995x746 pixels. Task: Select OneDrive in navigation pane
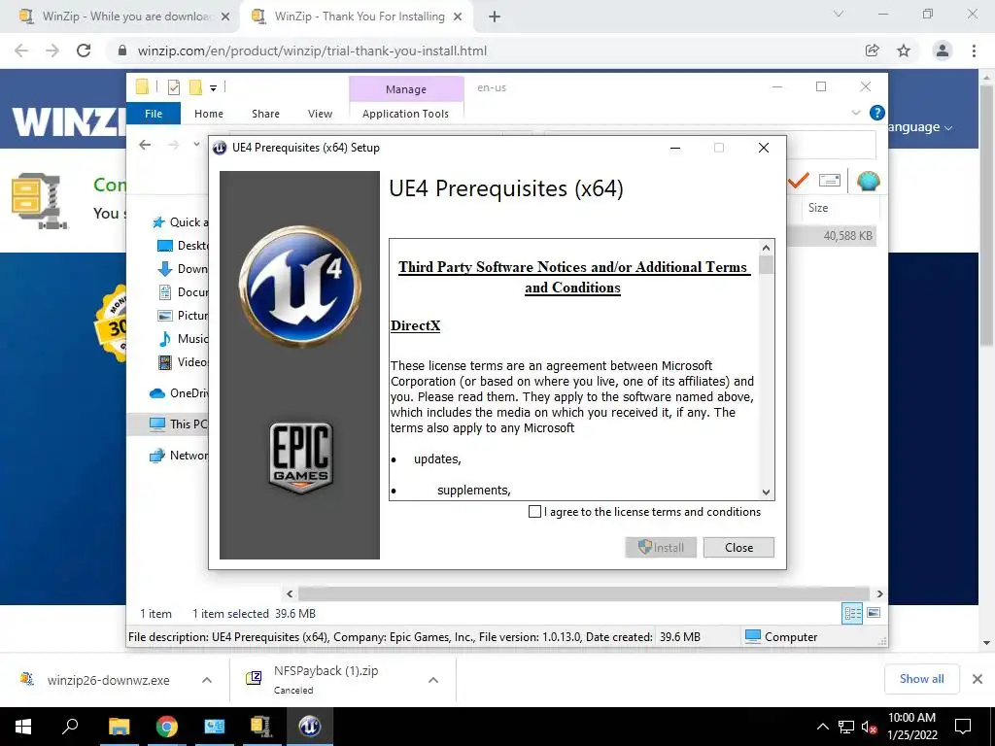click(x=179, y=393)
